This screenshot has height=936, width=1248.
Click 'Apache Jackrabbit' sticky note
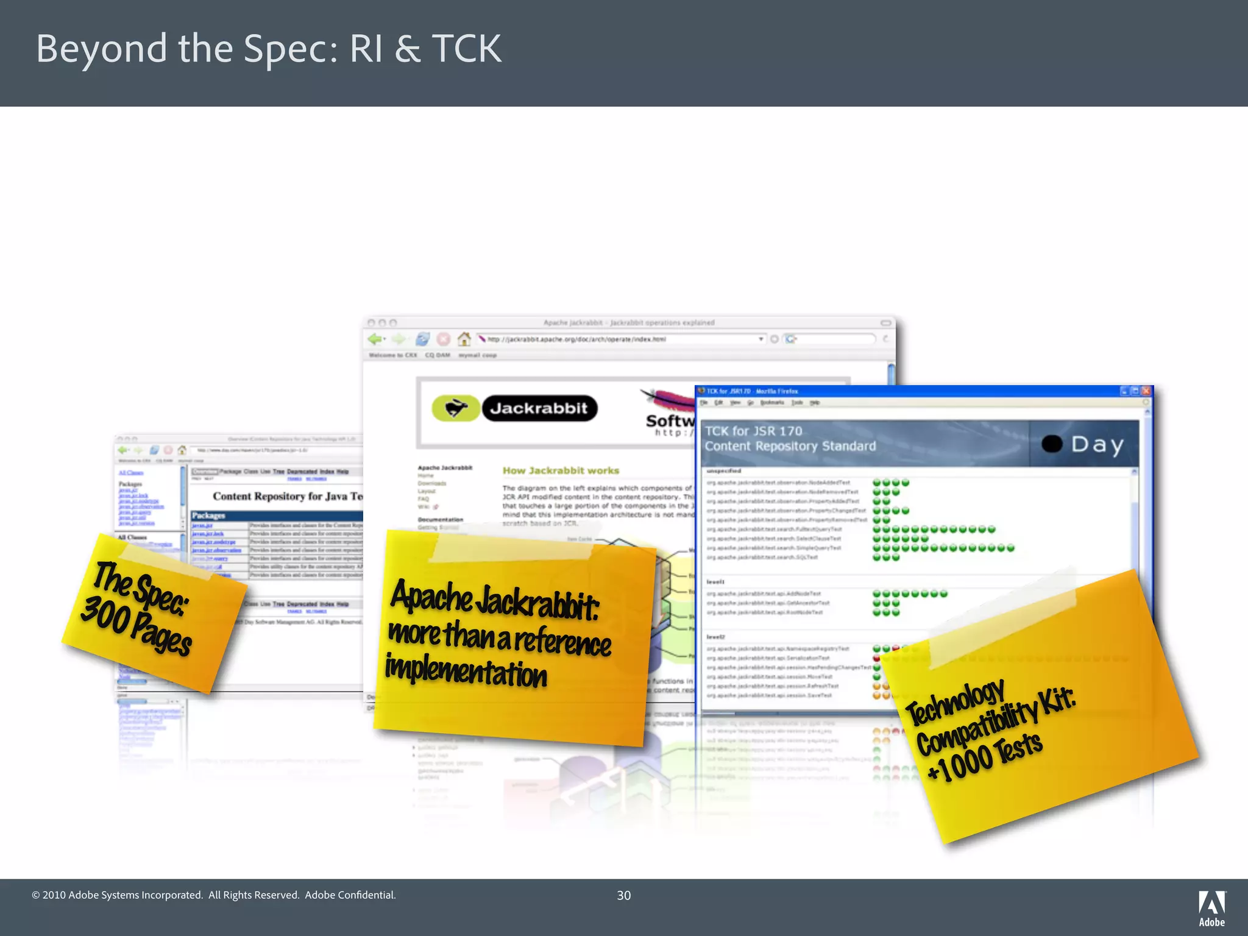pos(515,638)
